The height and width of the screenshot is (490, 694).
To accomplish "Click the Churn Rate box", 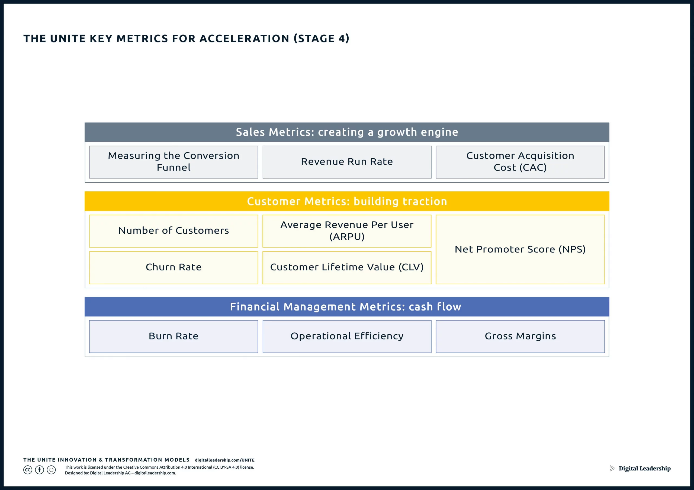I will pyautogui.click(x=173, y=267).
